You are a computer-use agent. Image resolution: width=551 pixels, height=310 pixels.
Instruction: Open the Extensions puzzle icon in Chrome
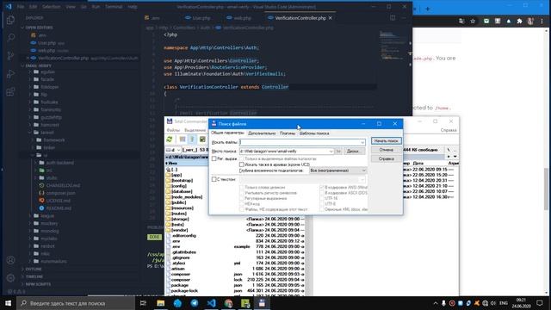click(519, 22)
